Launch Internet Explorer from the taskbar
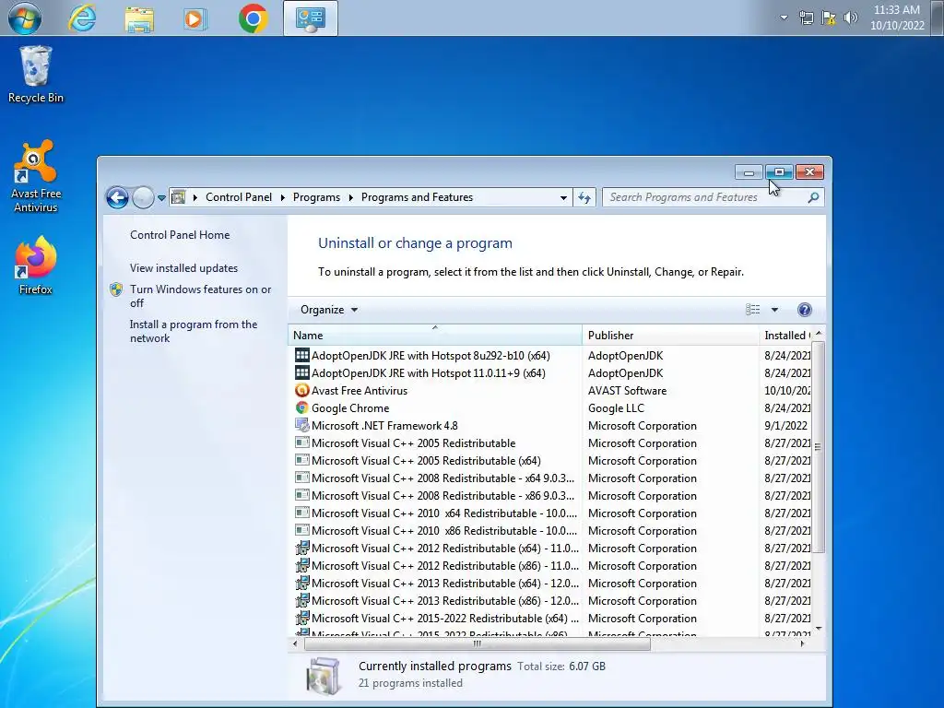 82,18
